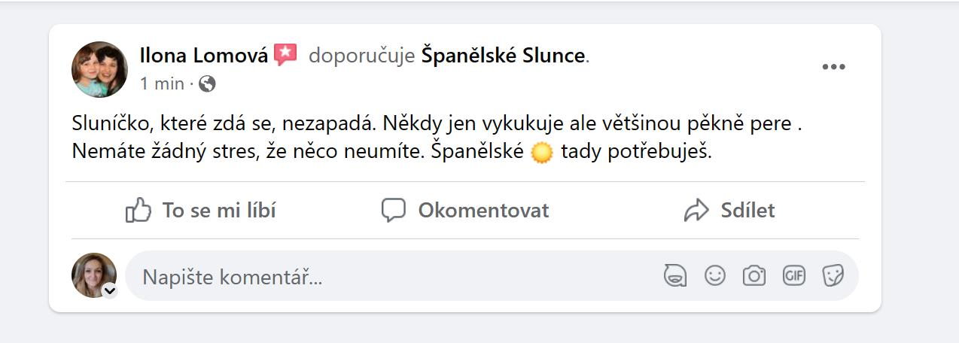Viewport: 959px width, 343px height.
Task: Click the globe public audience icon
Action: coord(208,84)
